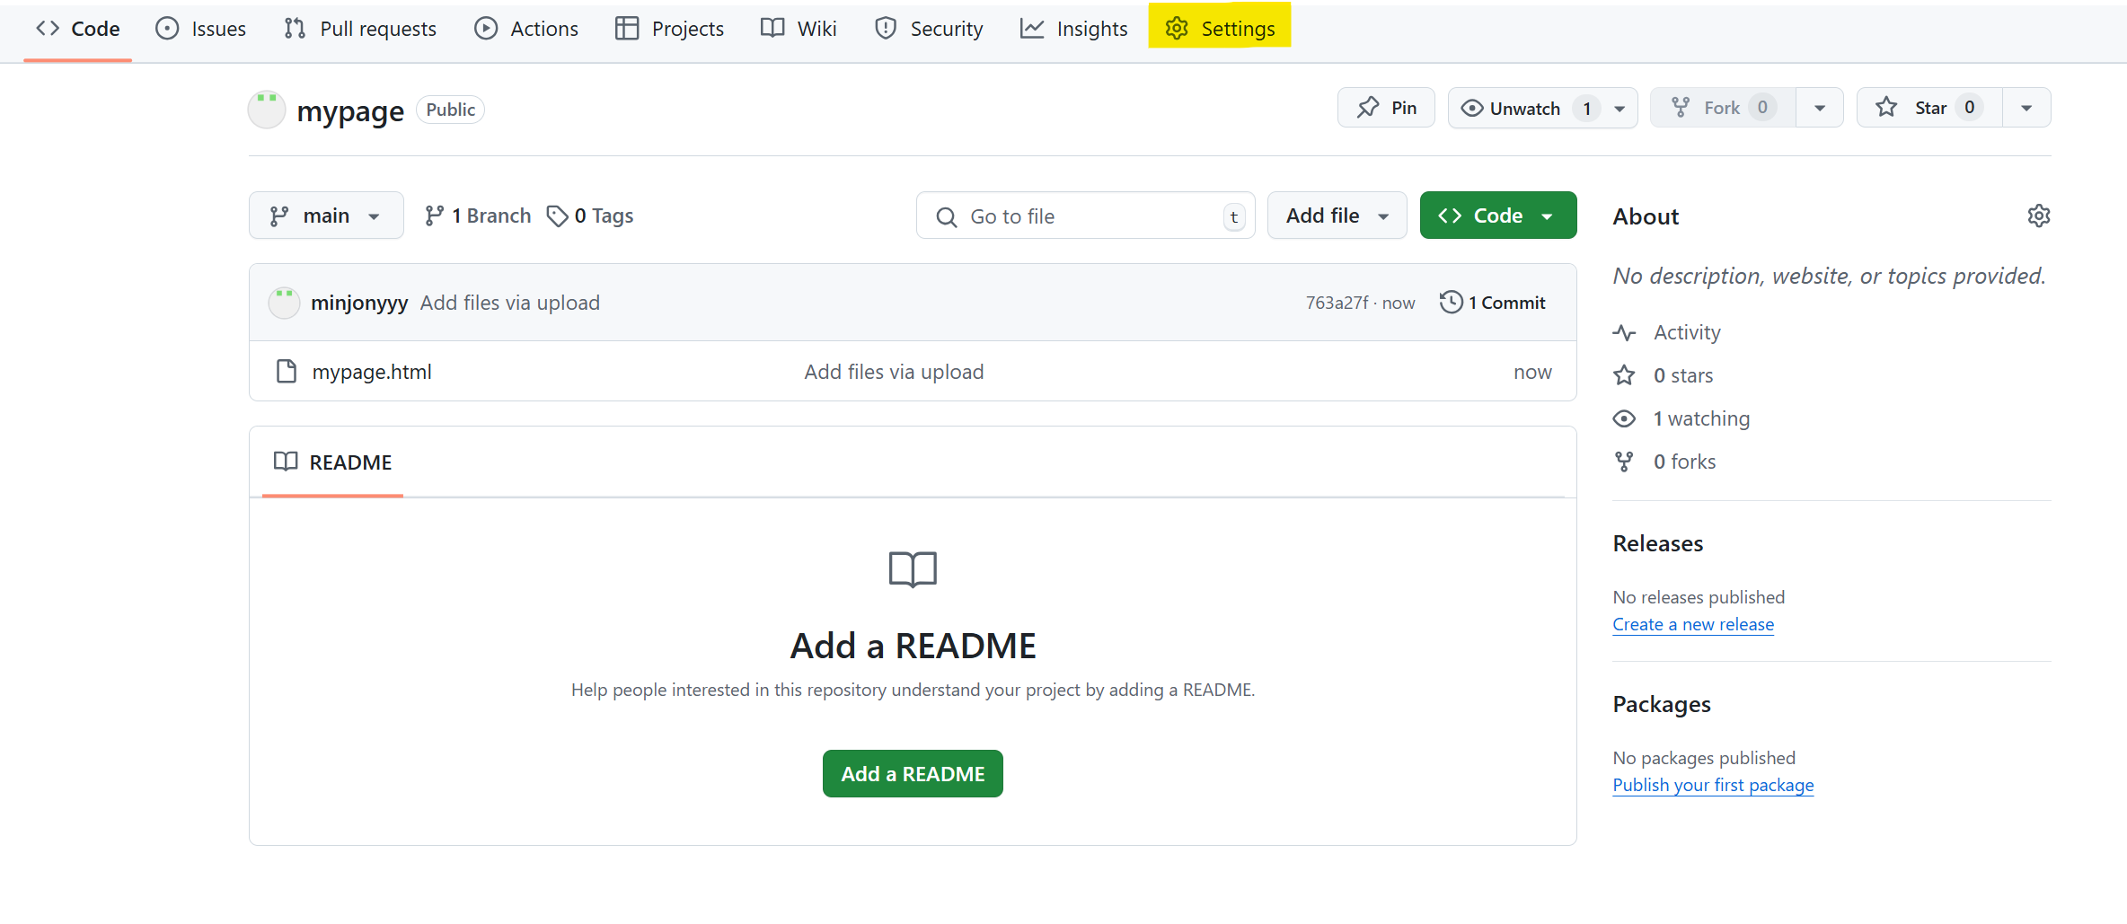Click the Security shield icon
The width and height of the screenshot is (2127, 924).
click(886, 29)
